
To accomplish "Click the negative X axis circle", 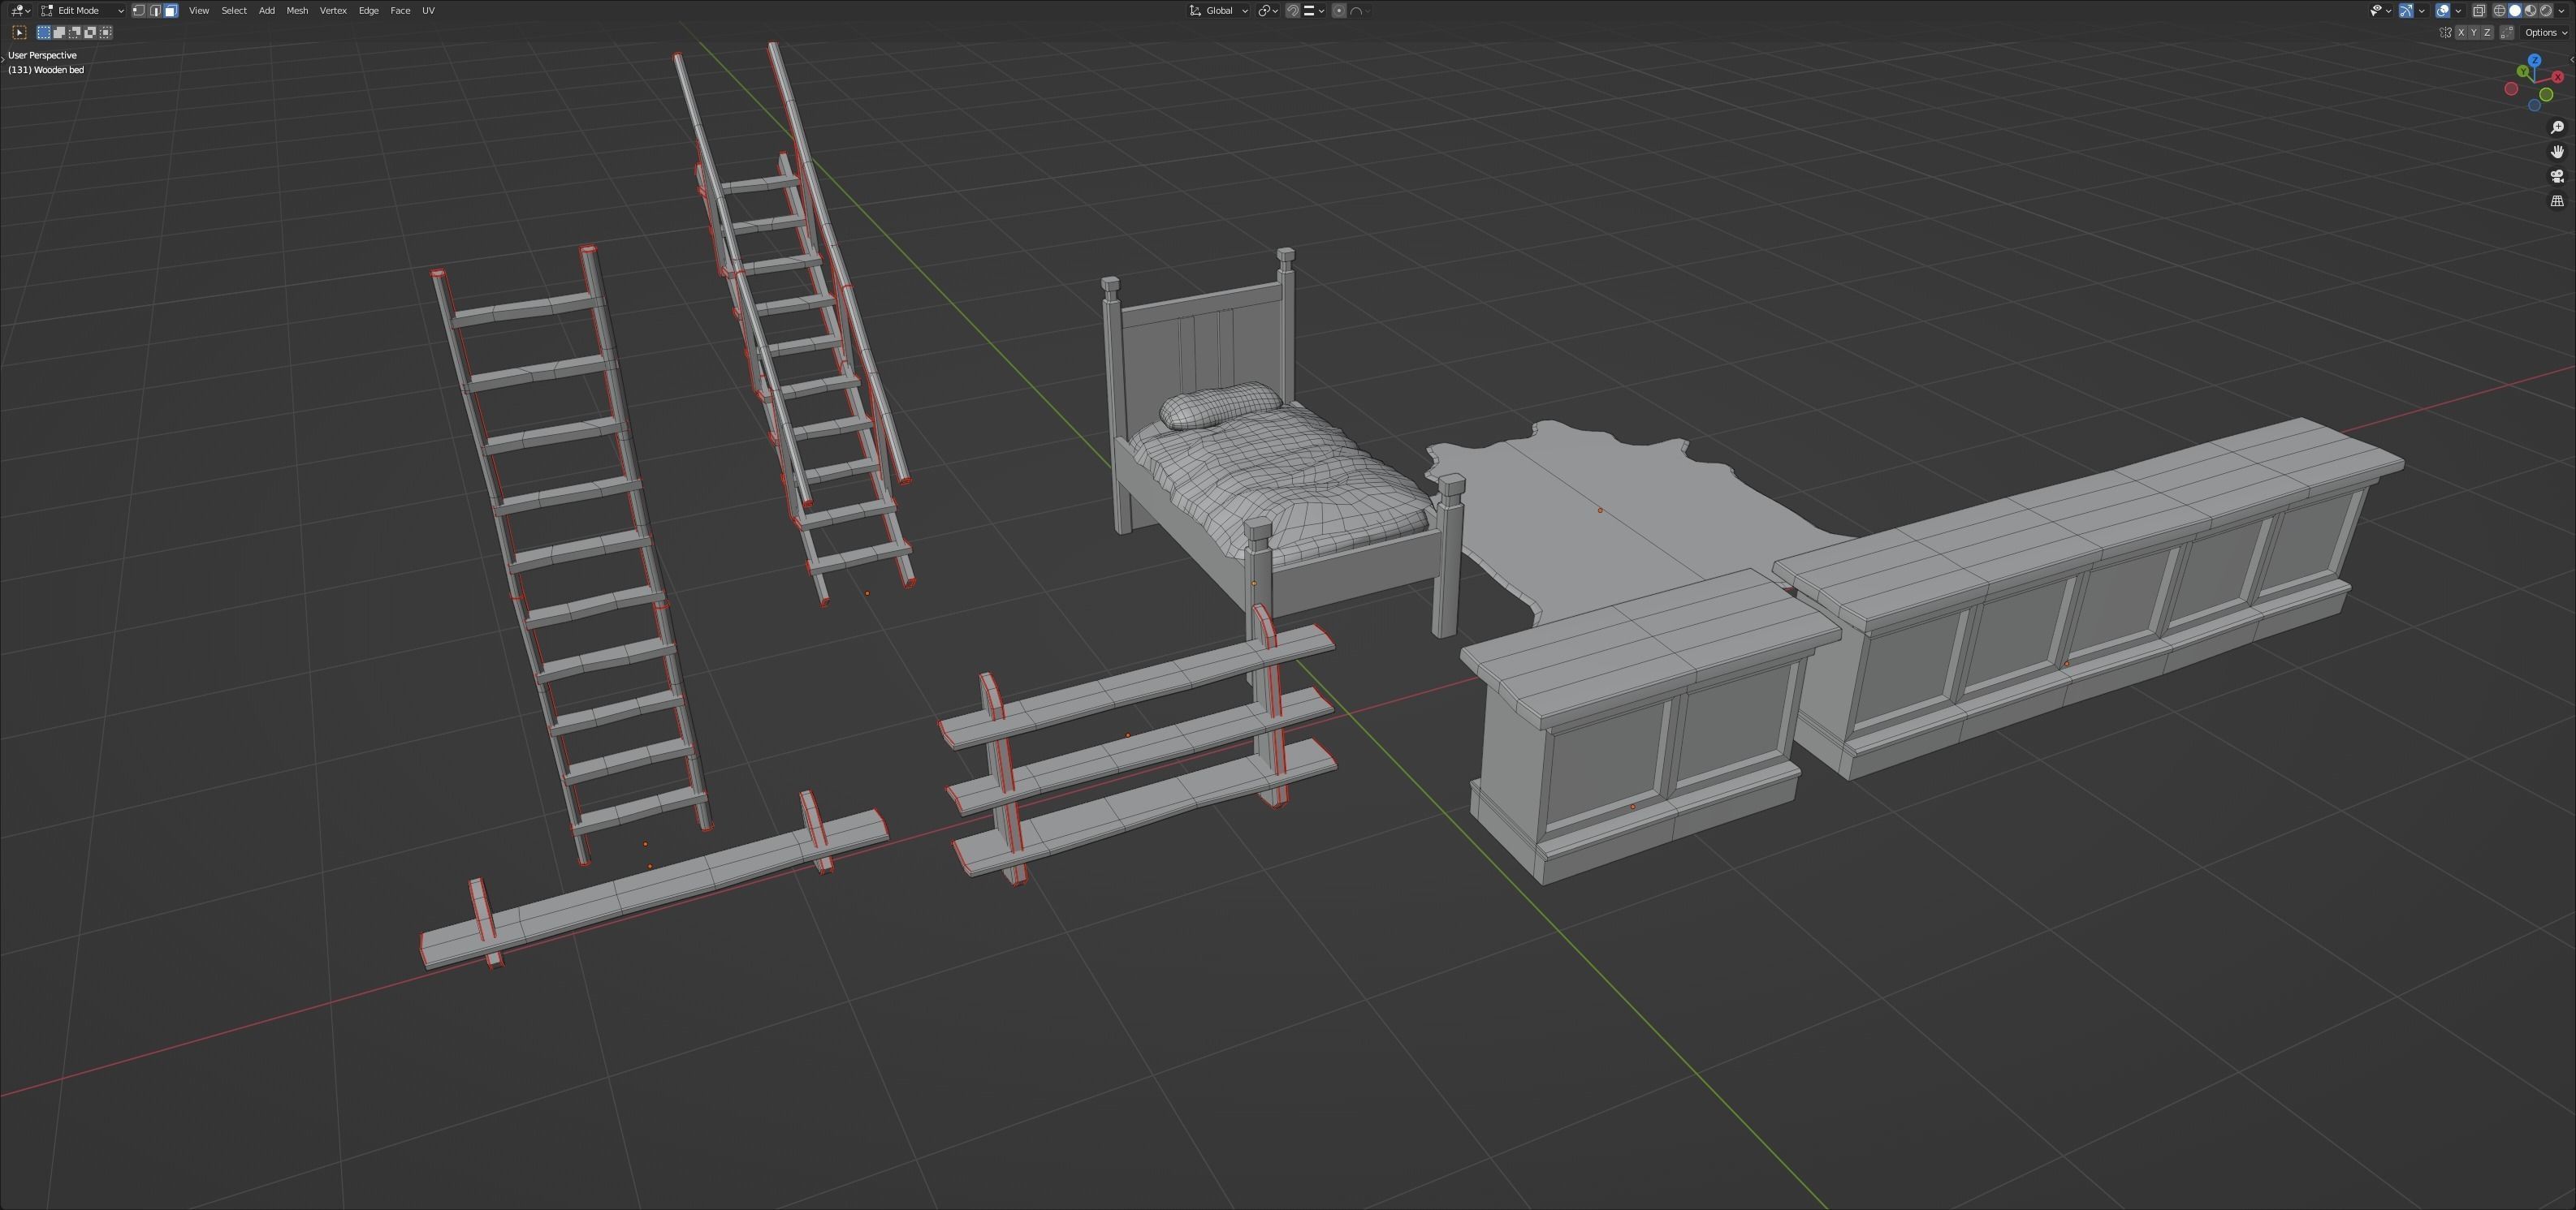I will point(2511,89).
